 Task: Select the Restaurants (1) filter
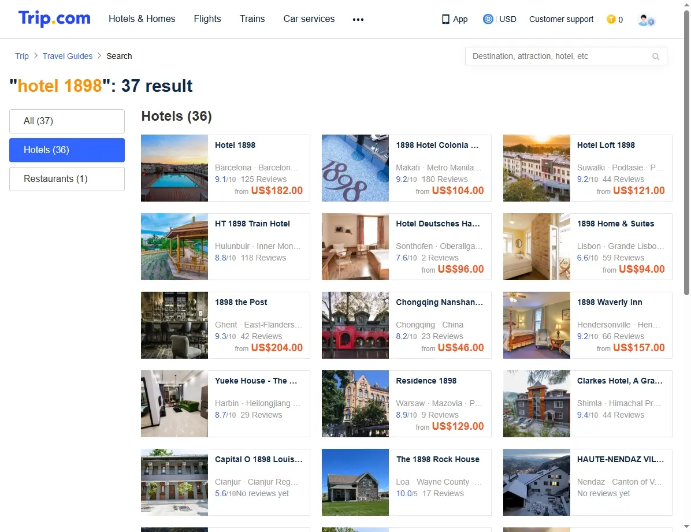pos(67,179)
